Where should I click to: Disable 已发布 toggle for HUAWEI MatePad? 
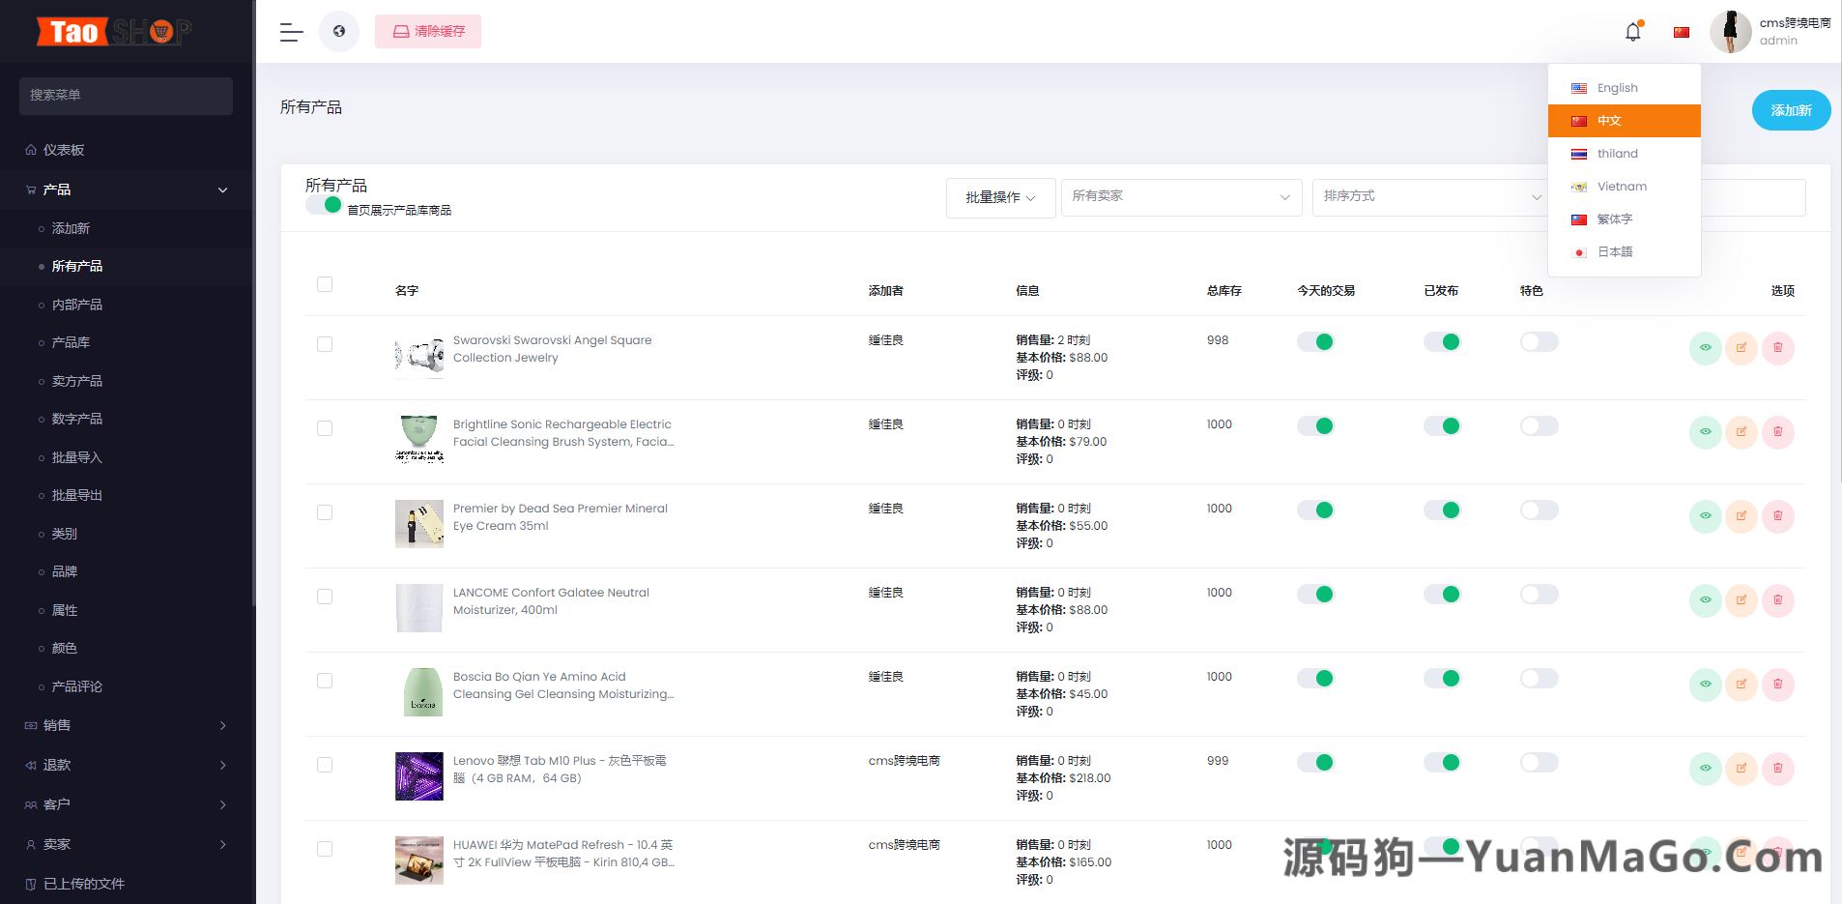pos(1444,846)
